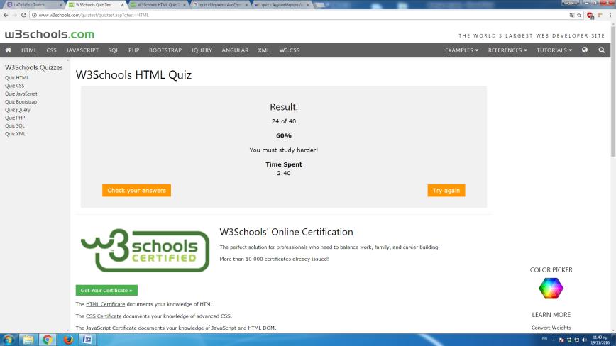Click the volume speaker tray icon

pyautogui.click(x=584, y=340)
